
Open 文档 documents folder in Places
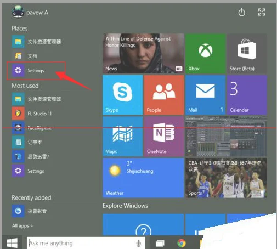25,56
